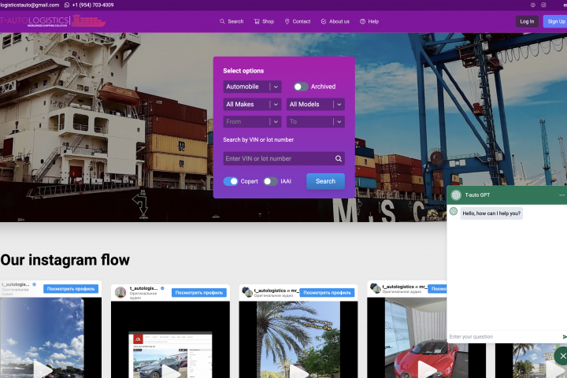The image size is (567, 378).
Task: Focus the Enter VIN or lot number field
Action: tap(283, 158)
